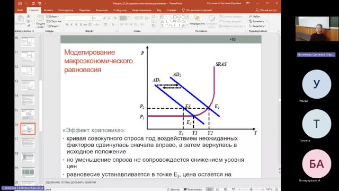
Task: Click zoom in plus button
Action: coord(263,189)
